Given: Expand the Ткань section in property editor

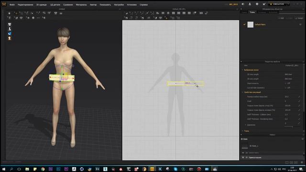Looking at the screenshot, I should 243,131.
